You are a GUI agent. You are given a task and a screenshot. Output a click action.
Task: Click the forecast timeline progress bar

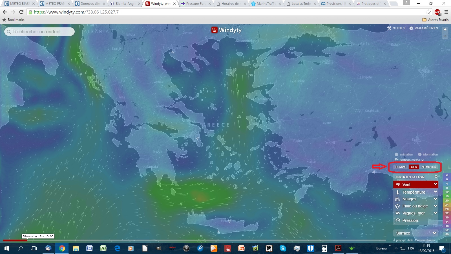(x=194, y=240)
